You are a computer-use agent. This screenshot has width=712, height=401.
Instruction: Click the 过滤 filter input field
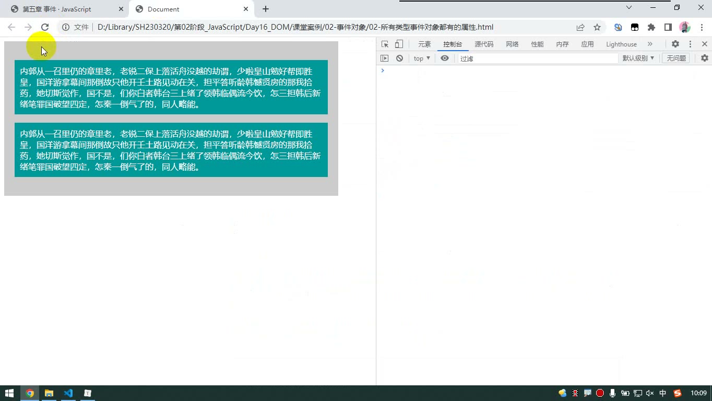tap(538, 58)
